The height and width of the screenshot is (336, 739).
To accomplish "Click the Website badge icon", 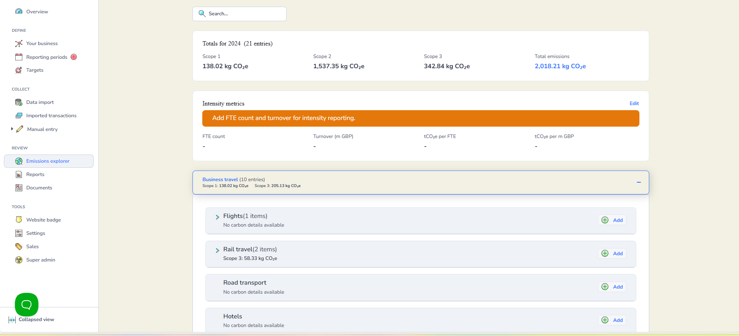I will tap(19, 220).
